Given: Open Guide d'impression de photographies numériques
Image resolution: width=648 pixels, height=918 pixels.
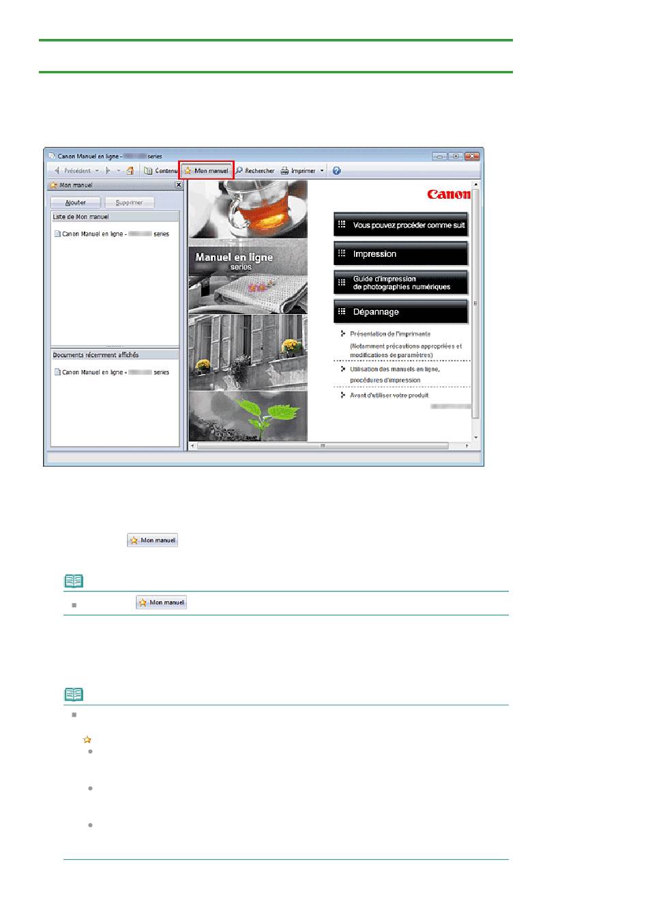Looking at the screenshot, I should 401,283.
